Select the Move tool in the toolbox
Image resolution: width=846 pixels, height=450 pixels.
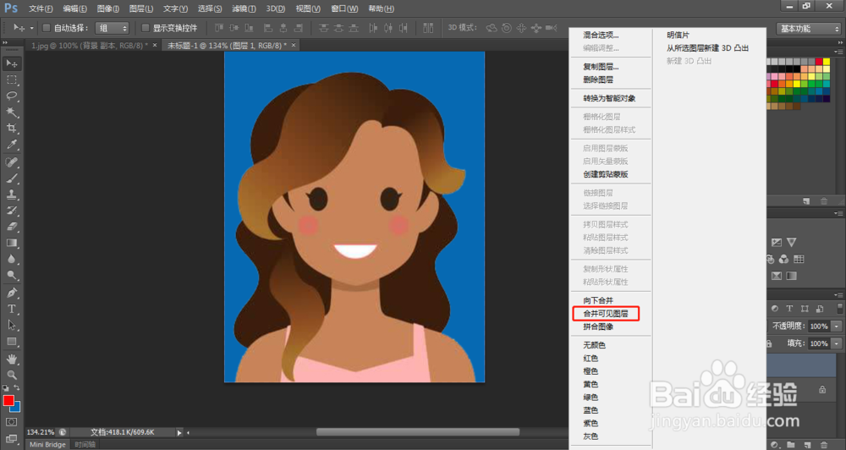tap(11, 63)
